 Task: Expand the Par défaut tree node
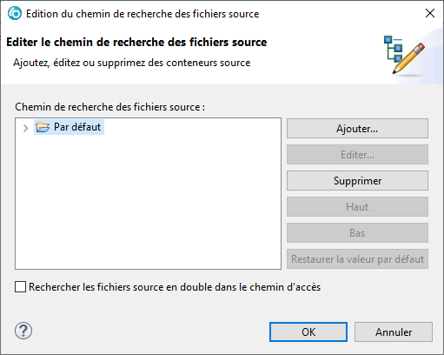[25, 128]
